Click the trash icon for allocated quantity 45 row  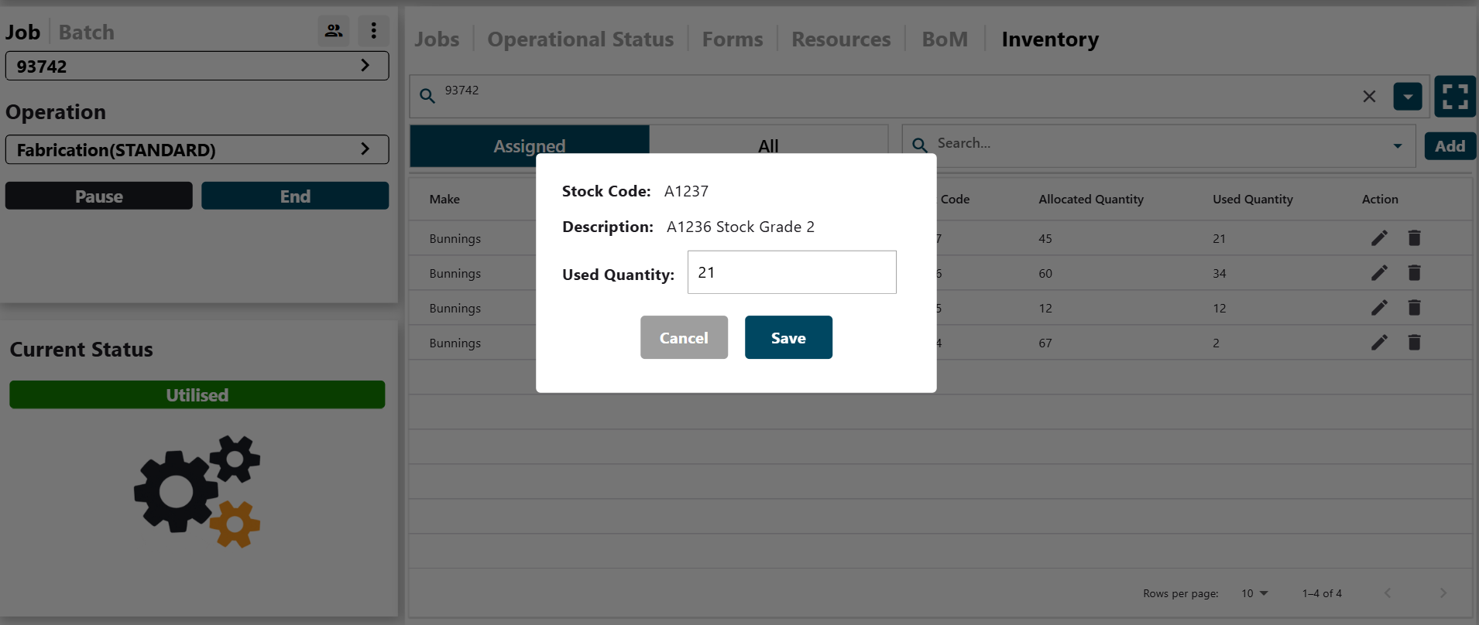tap(1414, 238)
